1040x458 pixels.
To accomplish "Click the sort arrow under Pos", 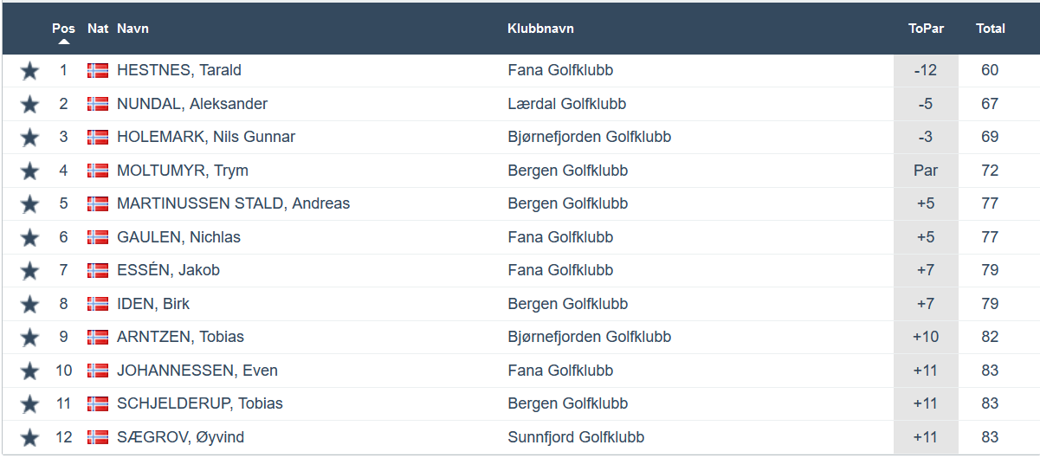I will [x=64, y=42].
